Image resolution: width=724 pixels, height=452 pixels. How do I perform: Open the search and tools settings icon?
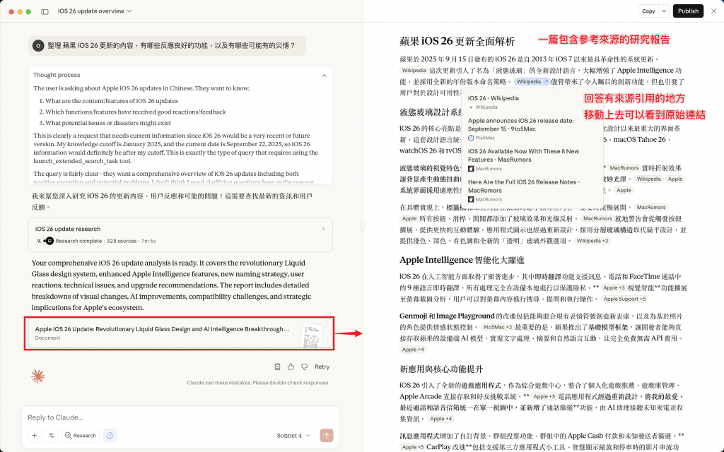pyautogui.click(x=52, y=435)
